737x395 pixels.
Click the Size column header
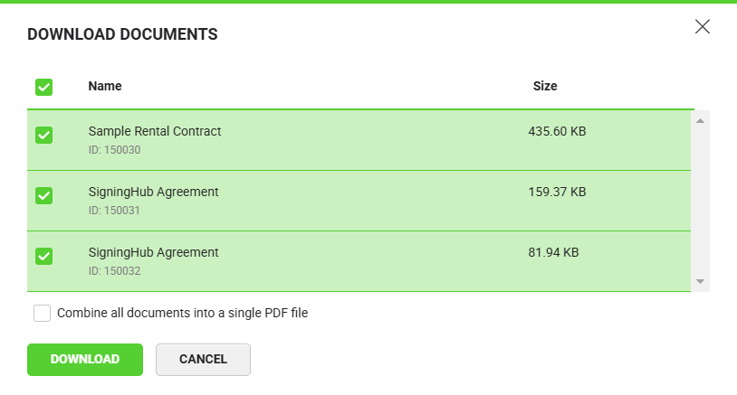[545, 86]
